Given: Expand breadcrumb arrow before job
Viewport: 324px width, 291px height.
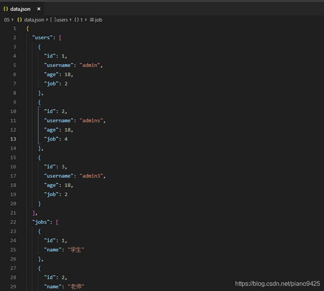Looking at the screenshot, I should tap(86, 20).
